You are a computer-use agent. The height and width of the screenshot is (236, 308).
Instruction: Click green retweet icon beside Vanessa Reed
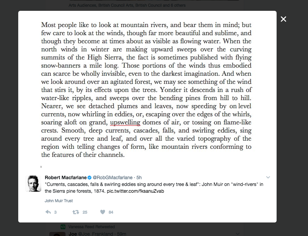pyautogui.click(x=63, y=227)
